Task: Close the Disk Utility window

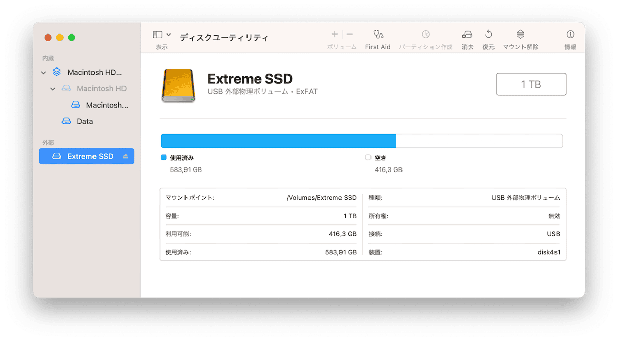Action: coord(48,38)
